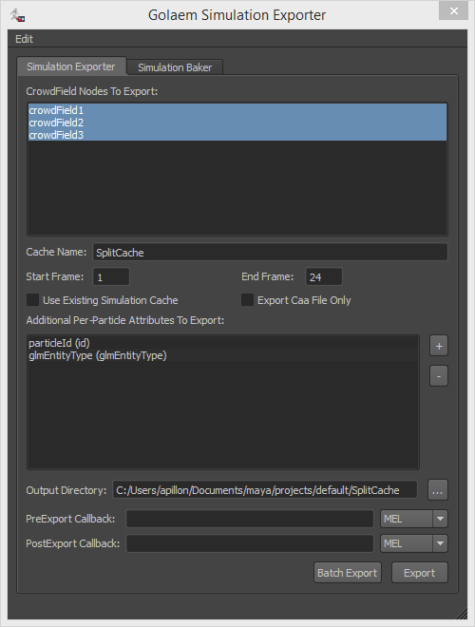Enable Export Caa File Only checkbox

(x=248, y=300)
